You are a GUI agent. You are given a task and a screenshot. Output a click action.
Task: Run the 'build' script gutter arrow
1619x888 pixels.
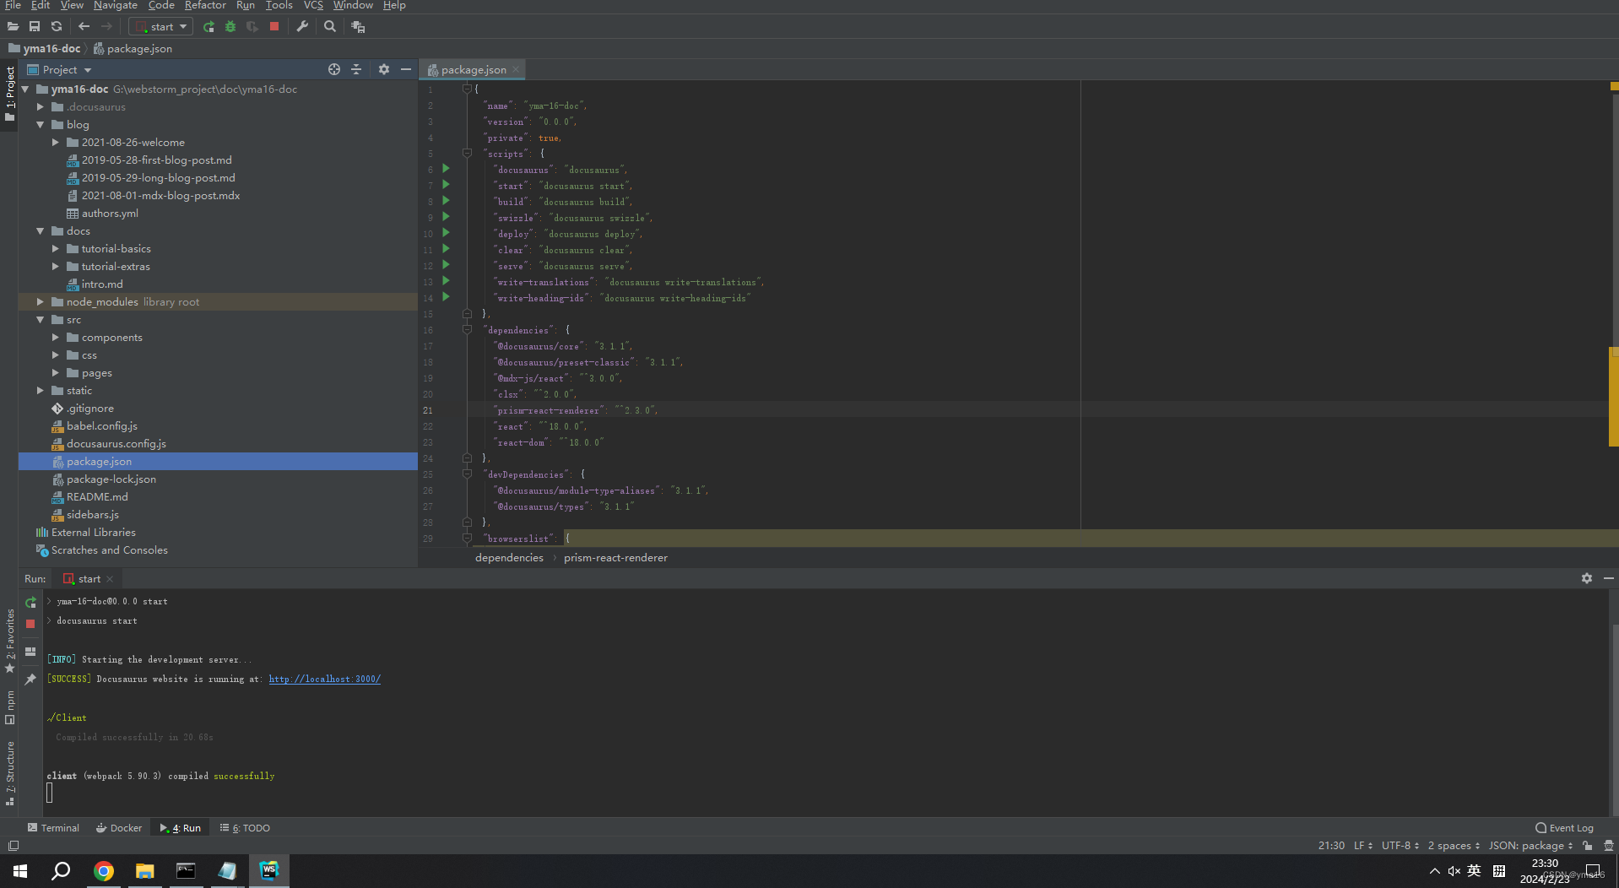click(x=446, y=201)
